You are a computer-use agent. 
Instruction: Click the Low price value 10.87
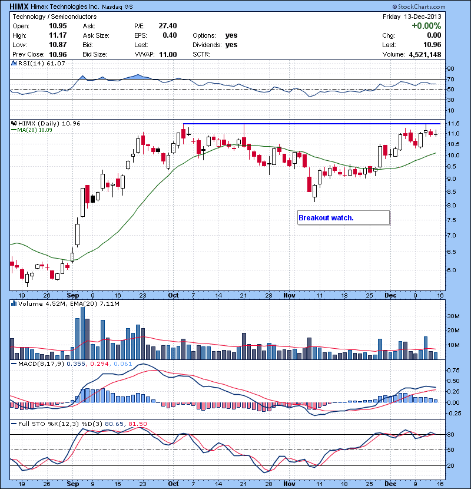coord(58,45)
